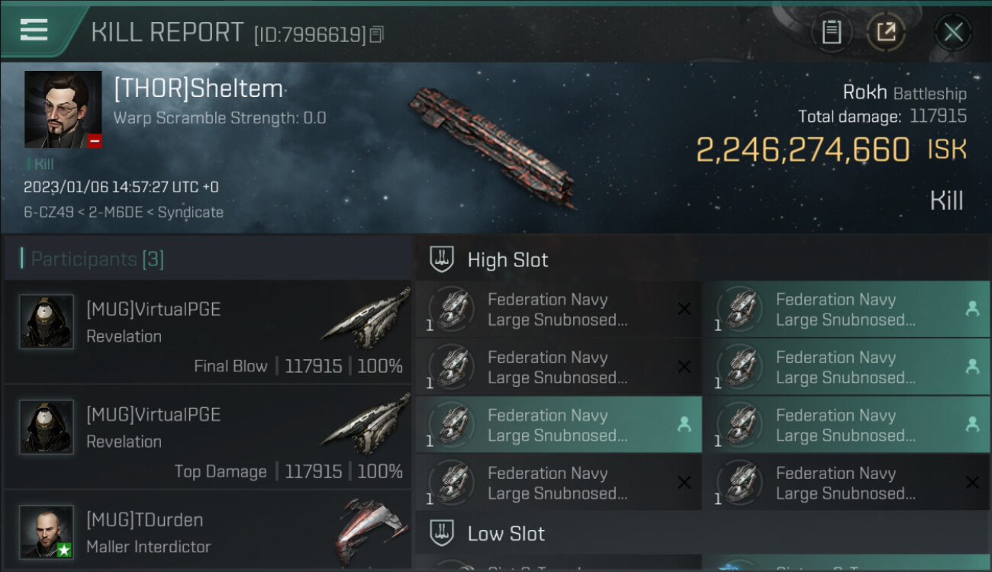Click the 6-CZ49 solar system location link

point(46,213)
